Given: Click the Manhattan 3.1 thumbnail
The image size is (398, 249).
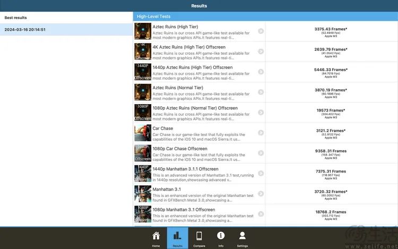Looking at the screenshot, I should coord(143,194).
